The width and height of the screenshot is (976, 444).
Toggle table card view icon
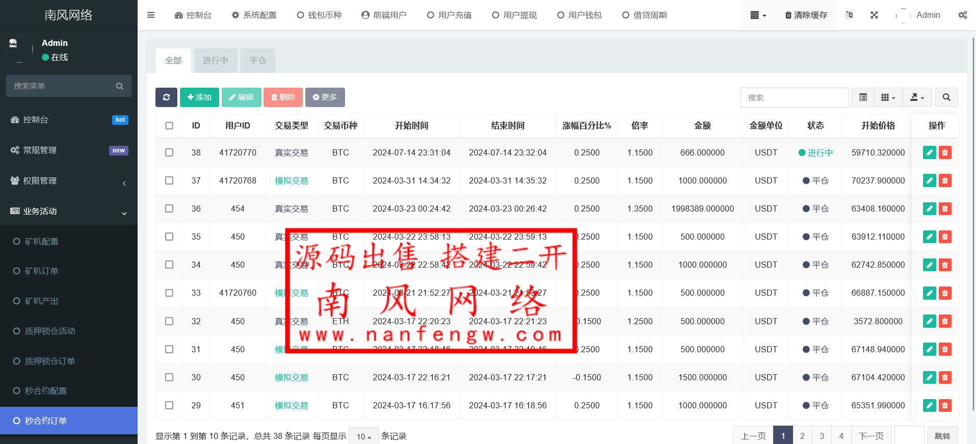(863, 97)
